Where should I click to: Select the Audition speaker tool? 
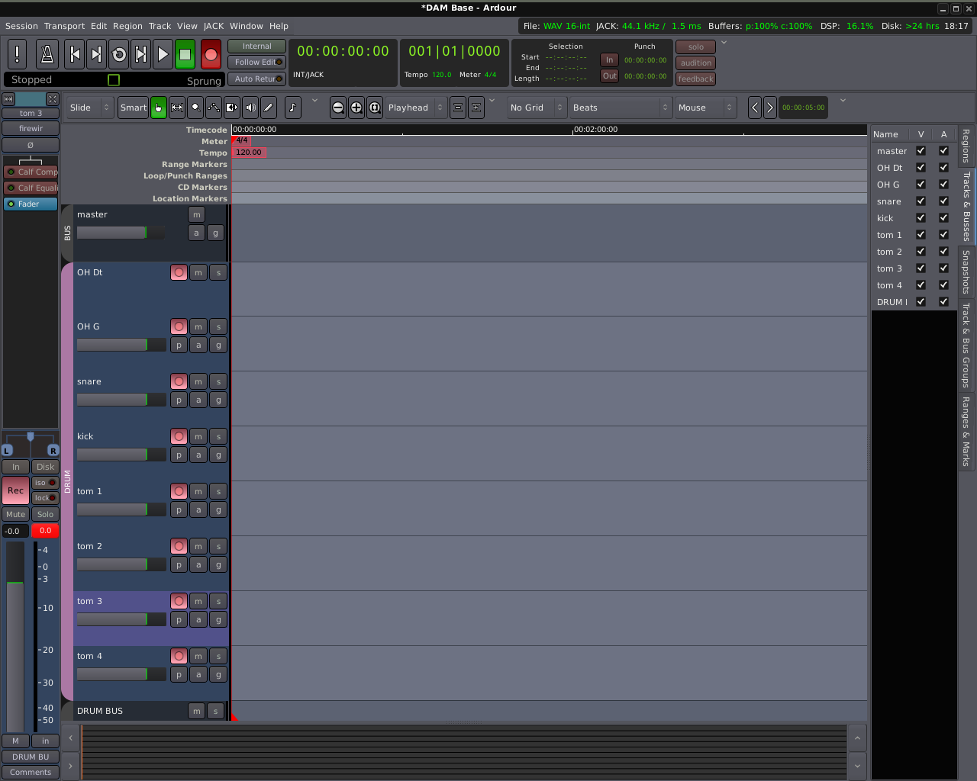(x=250, y=108)
